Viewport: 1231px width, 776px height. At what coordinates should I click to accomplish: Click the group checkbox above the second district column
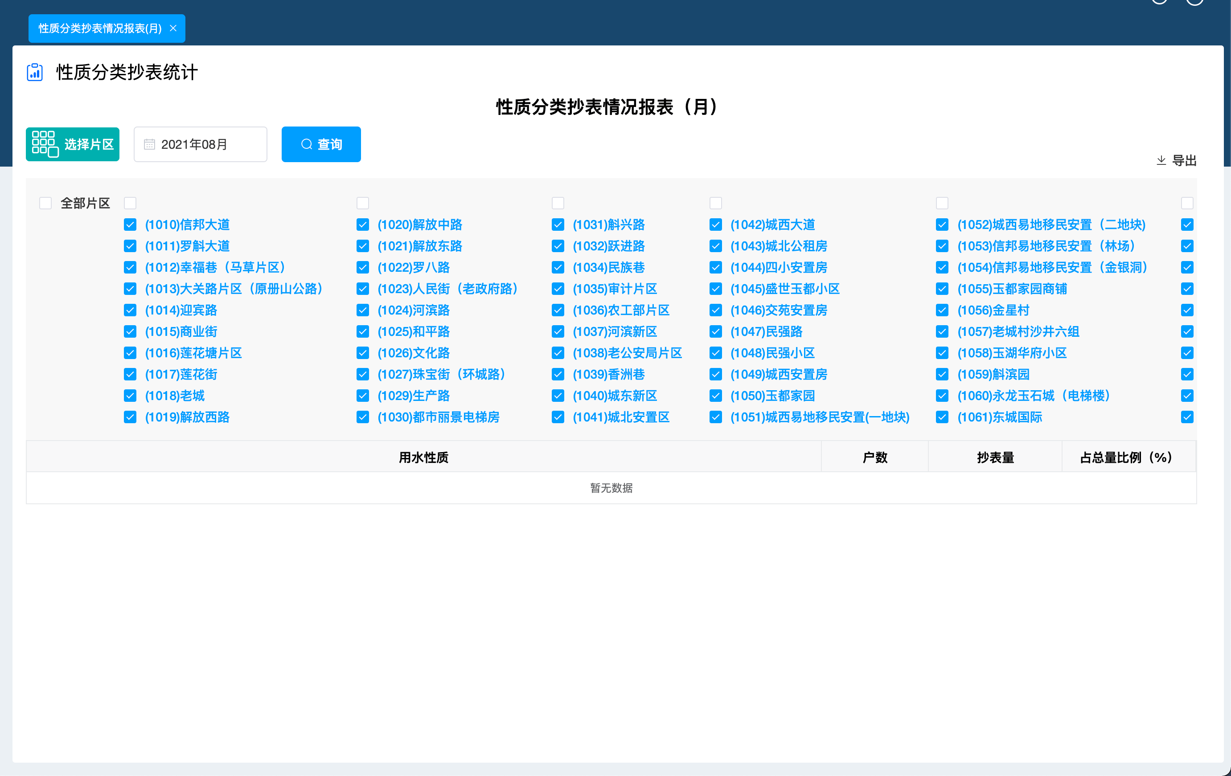(362, 203)
